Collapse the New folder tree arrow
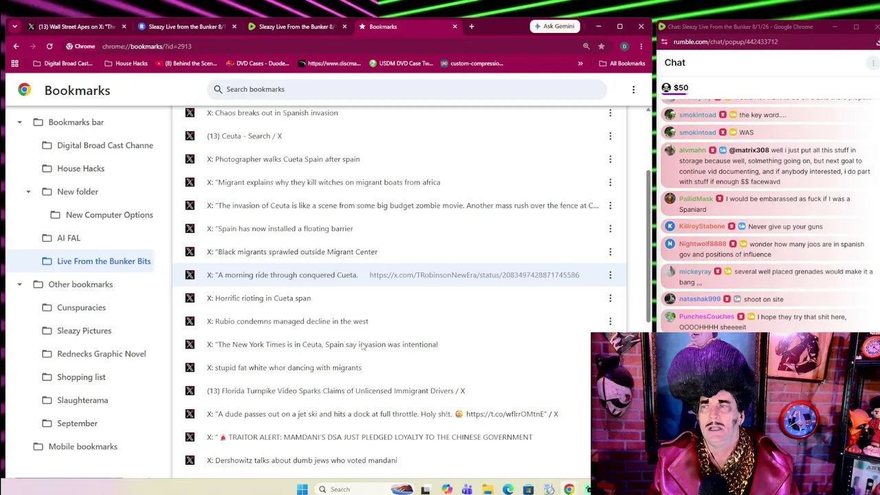 point(28,192)
